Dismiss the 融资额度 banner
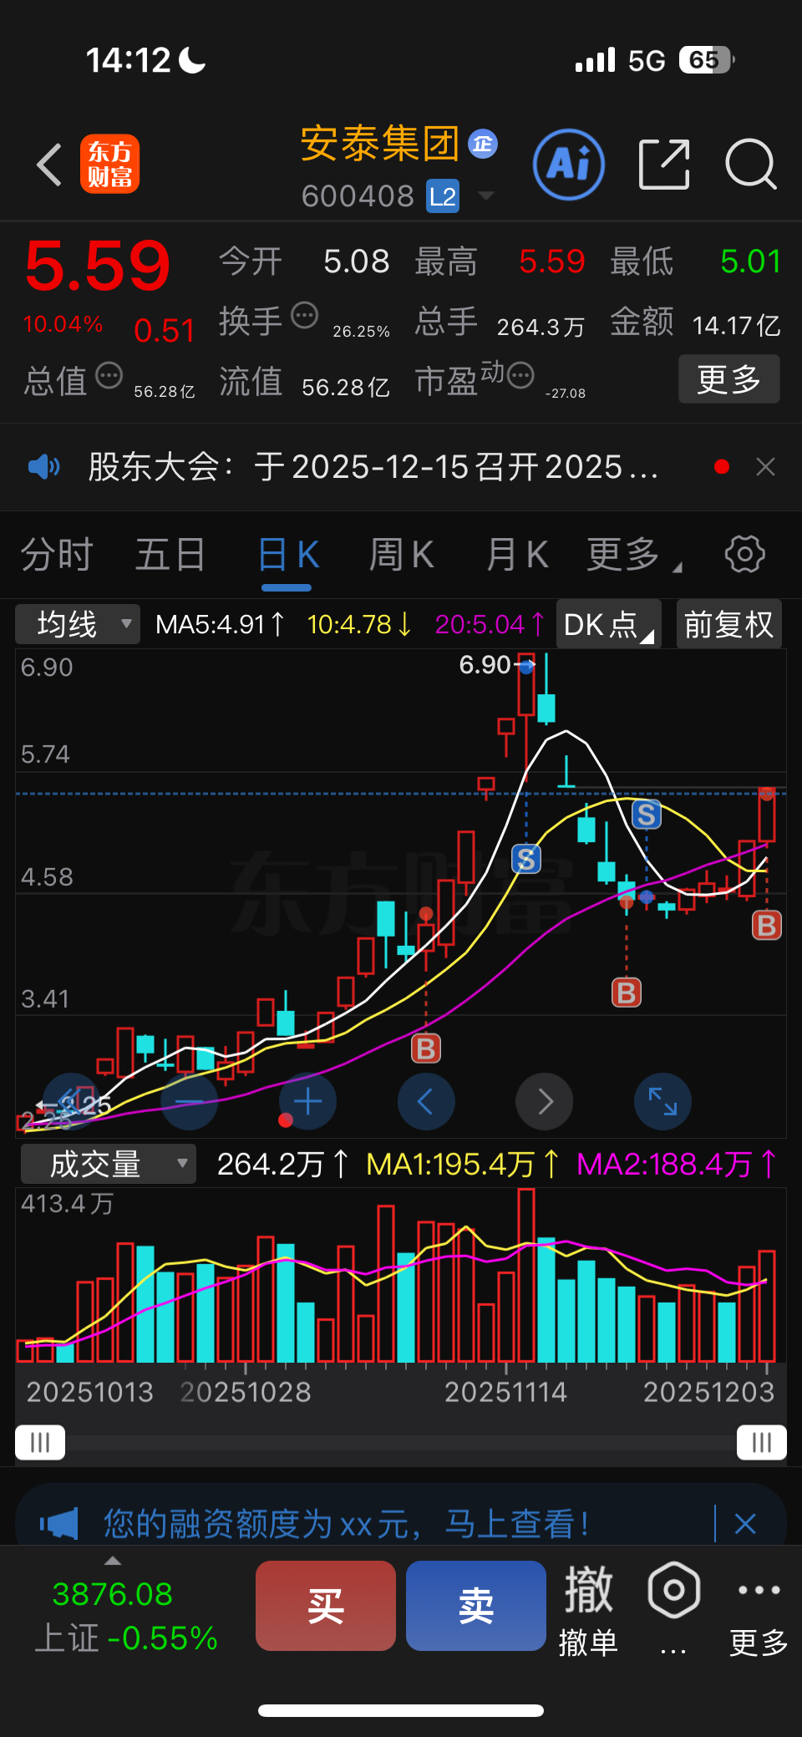This screenshot has width=802, height=1737. (745, 1524)
